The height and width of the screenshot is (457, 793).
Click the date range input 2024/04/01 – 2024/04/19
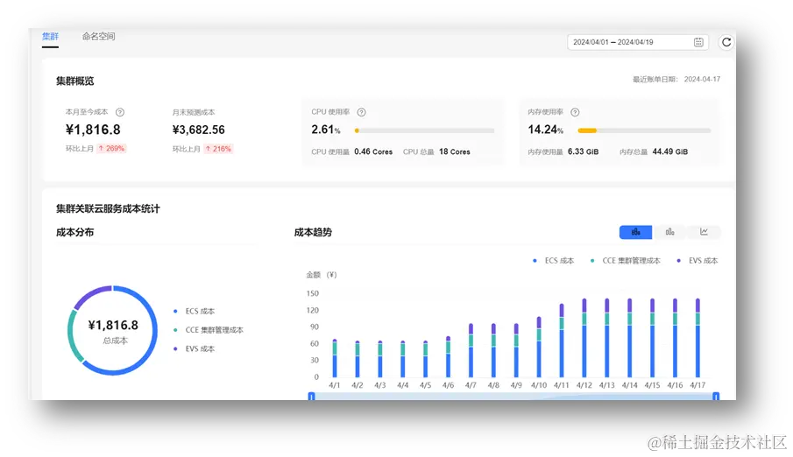click(638, 42)
